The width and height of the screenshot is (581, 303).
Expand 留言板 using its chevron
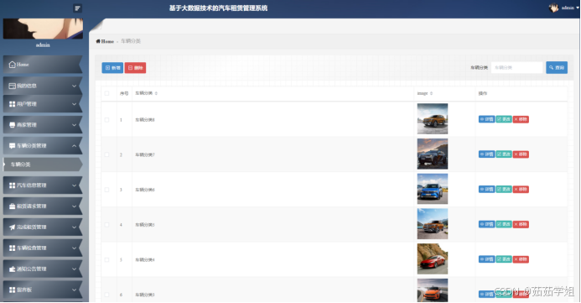pyautogui.click(x=74, y=290)
